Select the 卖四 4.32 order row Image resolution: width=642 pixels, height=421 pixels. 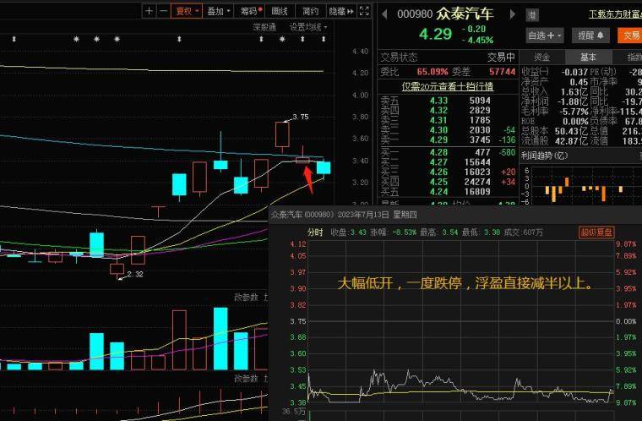coord(448,110)
